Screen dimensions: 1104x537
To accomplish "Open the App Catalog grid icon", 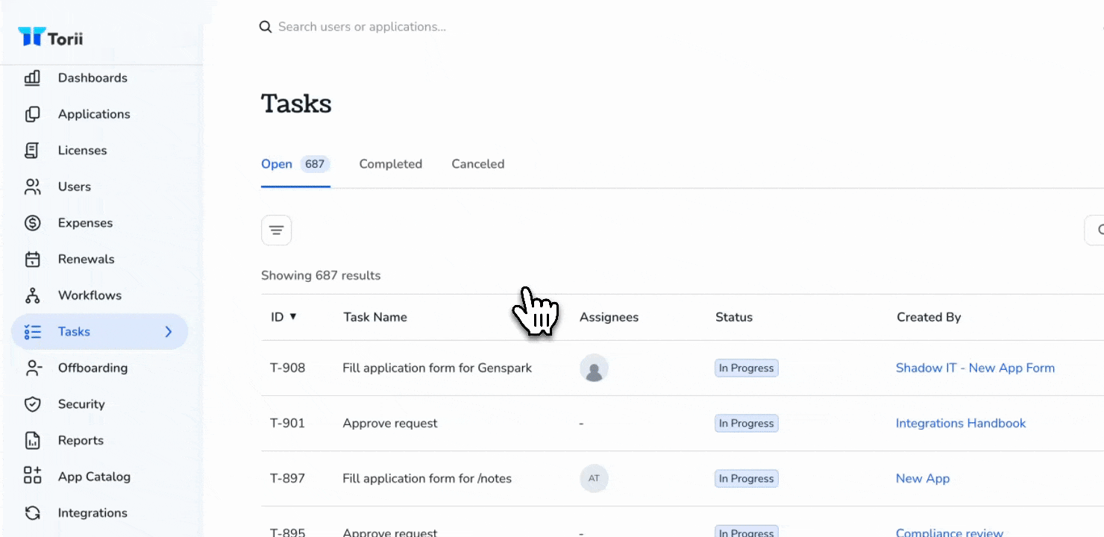I will tap(32, 477).
